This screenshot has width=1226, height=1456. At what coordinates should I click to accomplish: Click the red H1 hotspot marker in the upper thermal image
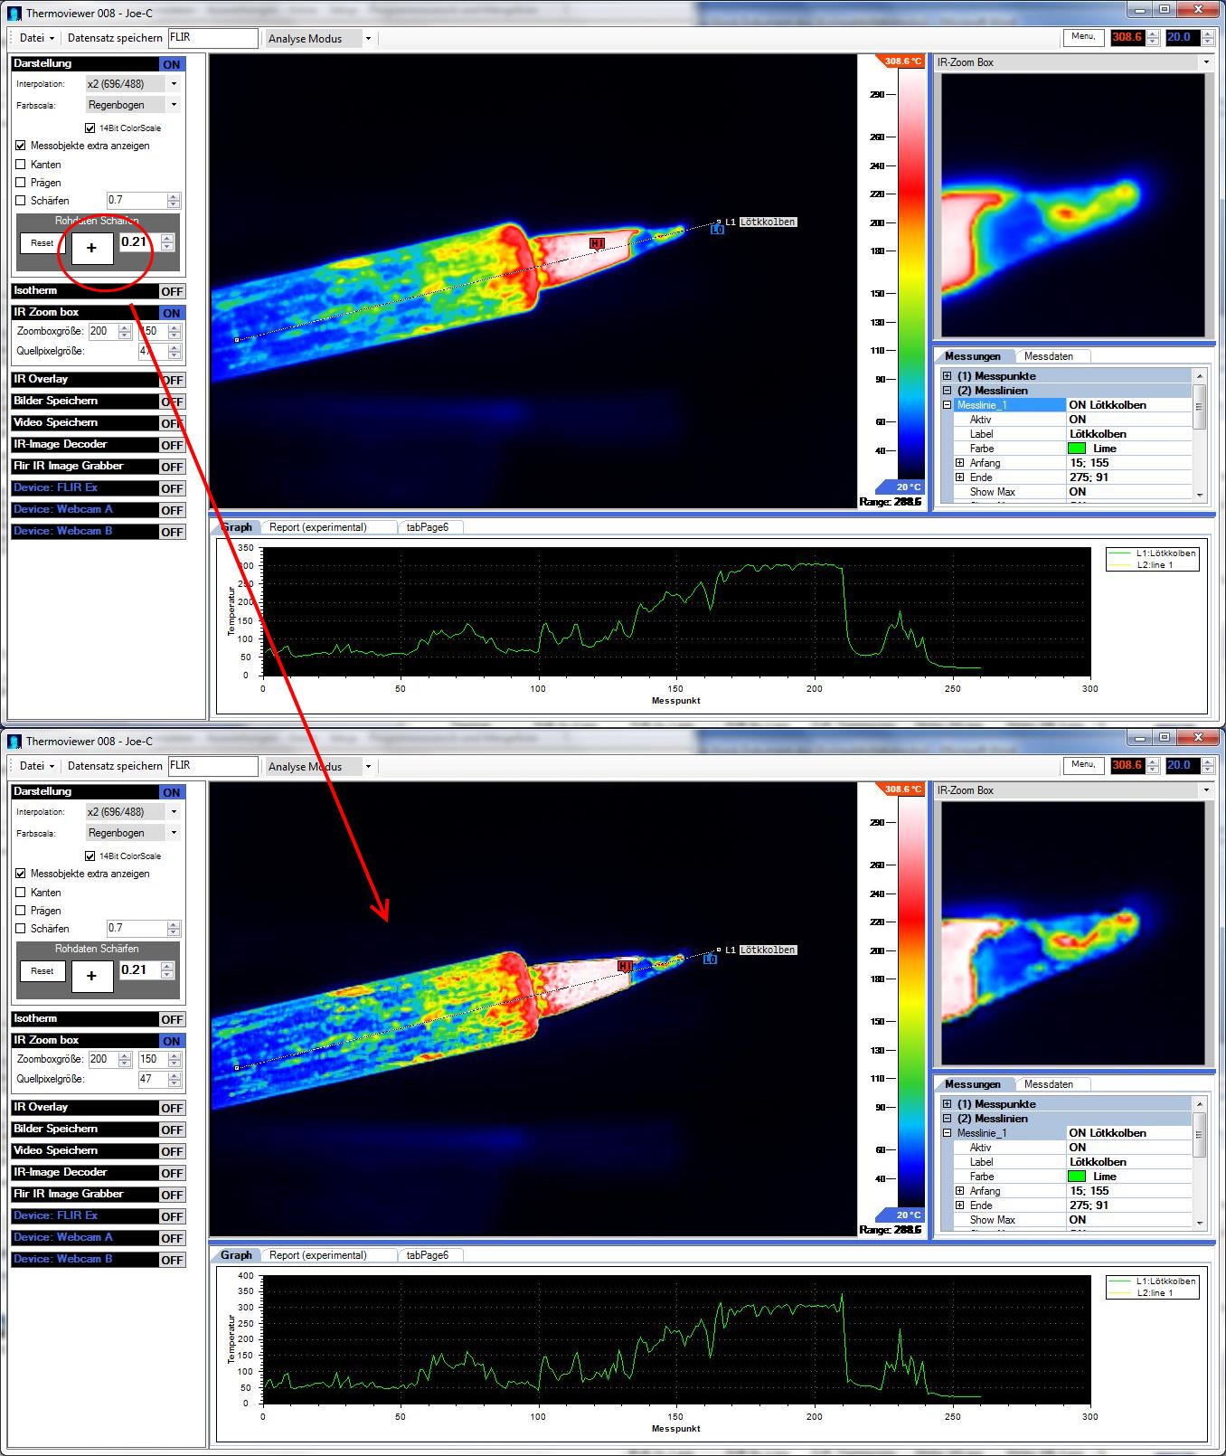click(597, 243)
